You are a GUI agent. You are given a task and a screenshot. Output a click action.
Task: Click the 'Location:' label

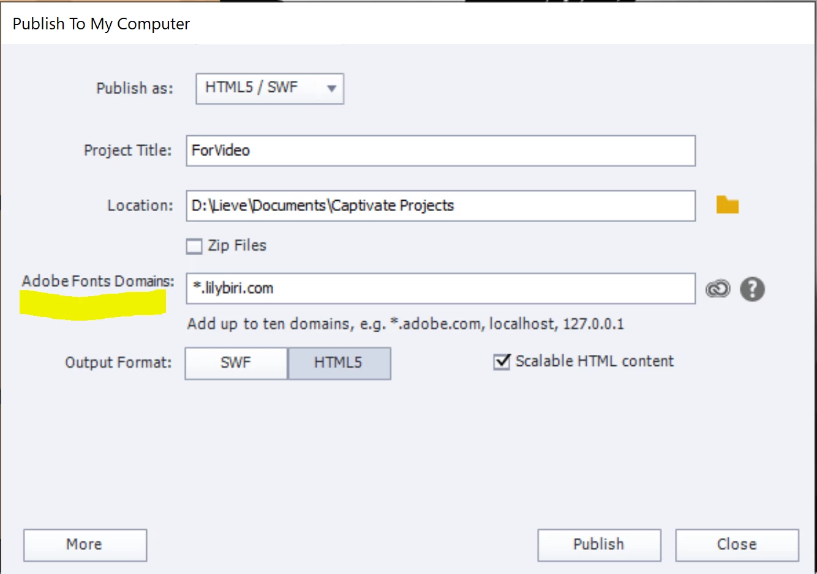pyautogui.click(x=140, y=205)
